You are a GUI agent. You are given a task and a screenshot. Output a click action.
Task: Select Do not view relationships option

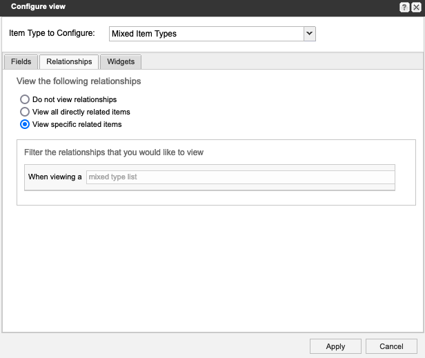(x=25, y=99)
